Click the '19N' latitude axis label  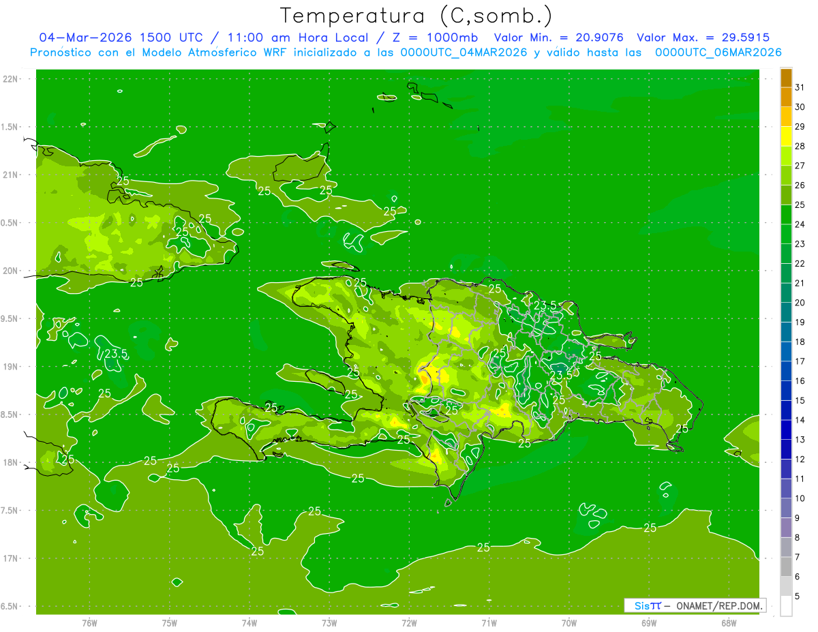point(12,367)
